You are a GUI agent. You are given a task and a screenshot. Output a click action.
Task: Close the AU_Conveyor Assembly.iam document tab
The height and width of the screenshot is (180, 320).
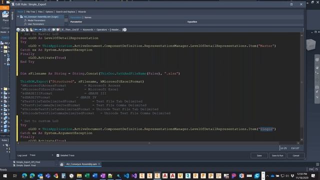coord(99,164)
